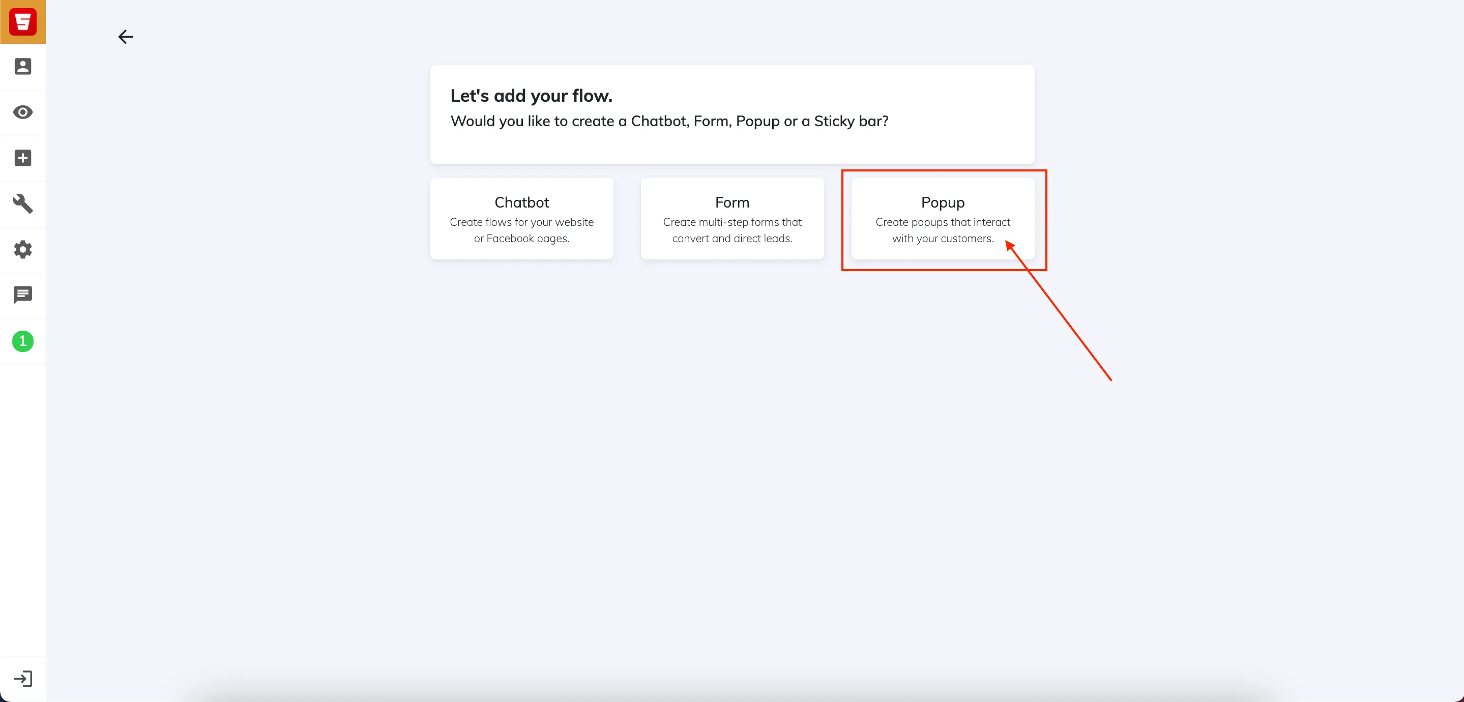The width and height of the screenshot is (1464, 702).
Task: Go back using the left arrow
Action: click(x=125, y=37)
